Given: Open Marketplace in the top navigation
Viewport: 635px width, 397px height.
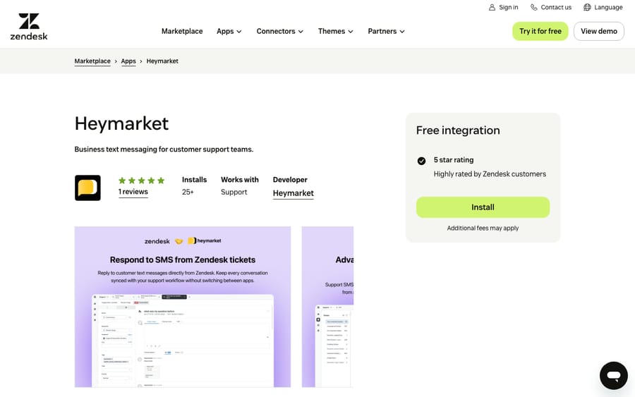Looking at the screenshot, I should [182, 31].
